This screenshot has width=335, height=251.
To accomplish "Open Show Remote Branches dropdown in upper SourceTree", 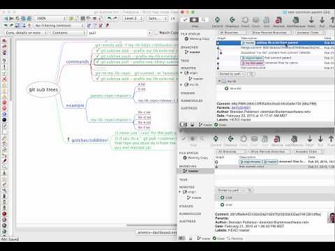I will click(x=271, y=33).
